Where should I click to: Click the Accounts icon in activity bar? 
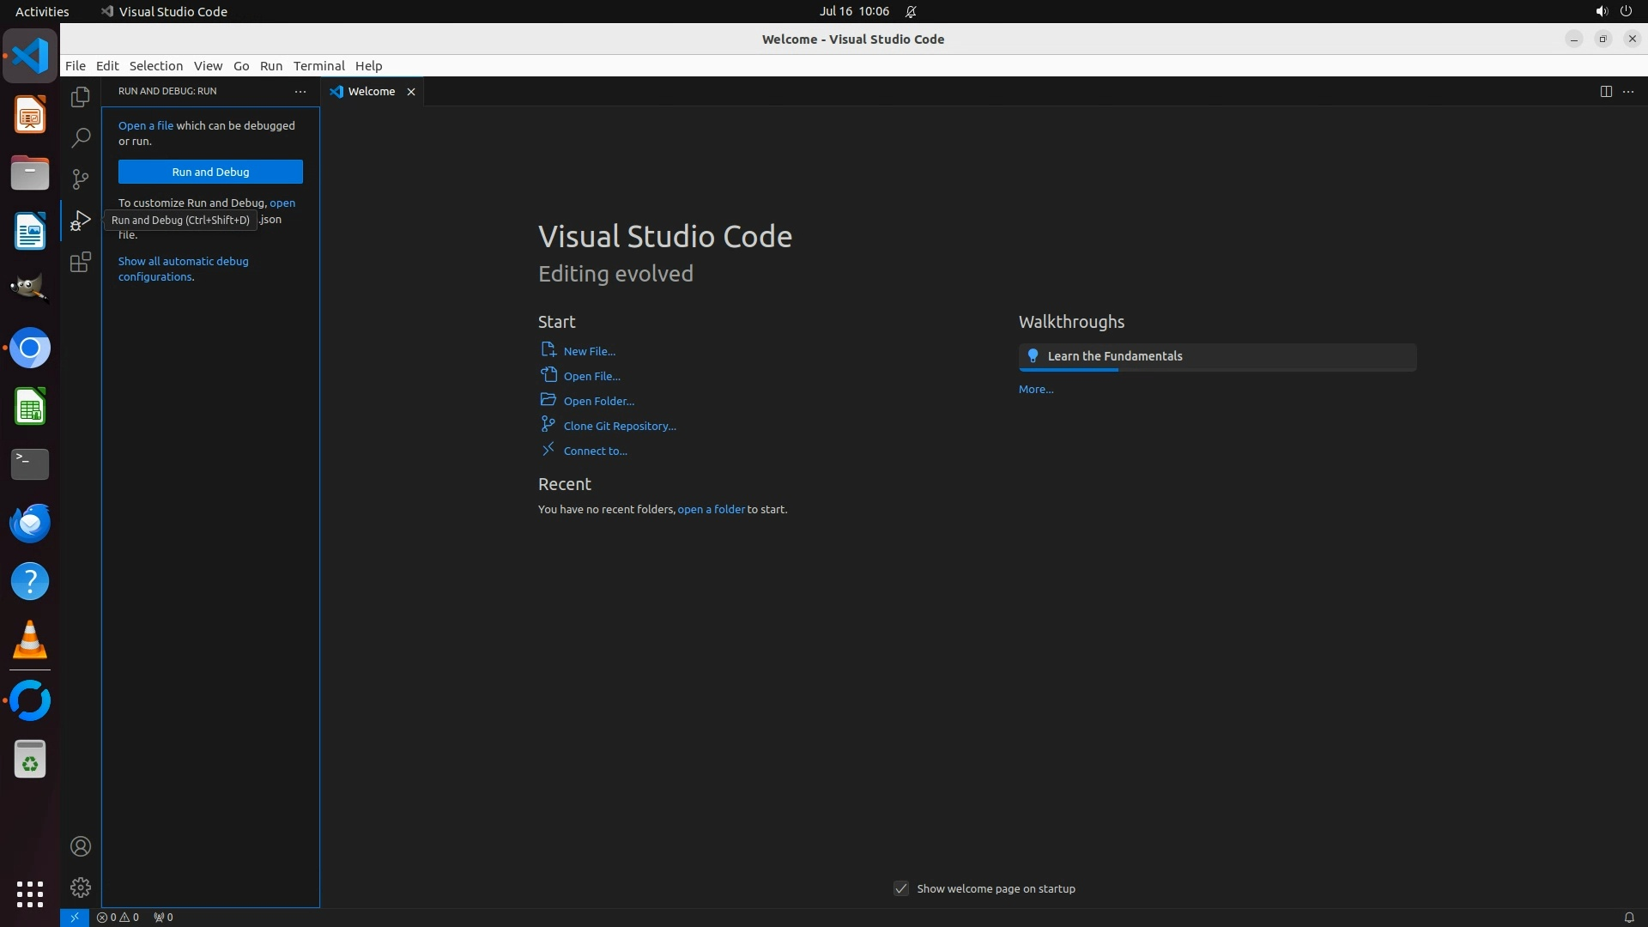[81, 846]
